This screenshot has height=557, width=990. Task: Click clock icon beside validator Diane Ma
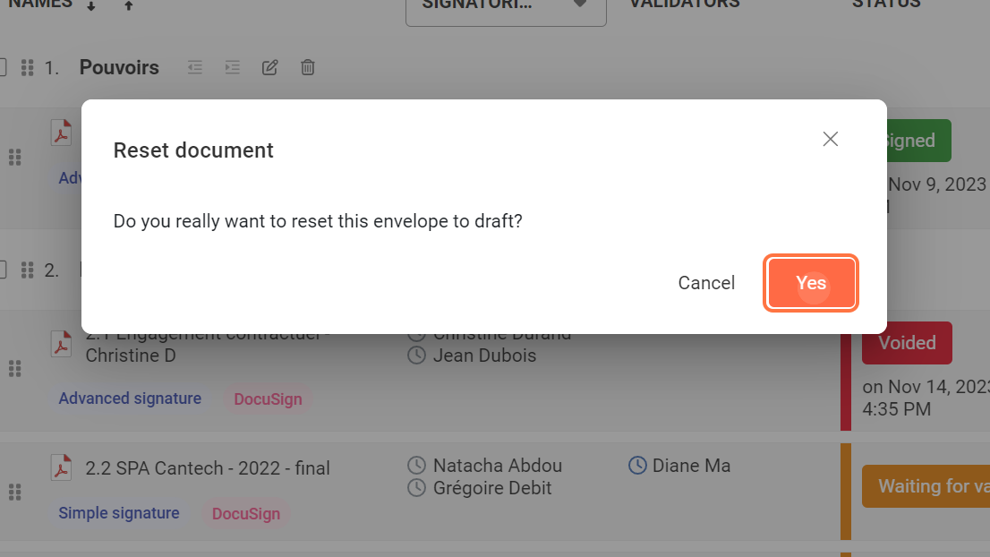(637, 466)
